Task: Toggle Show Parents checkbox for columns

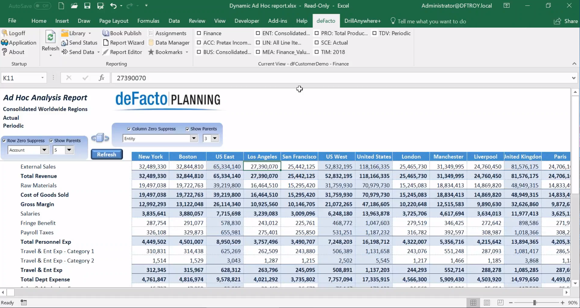Action: [187, 129]
